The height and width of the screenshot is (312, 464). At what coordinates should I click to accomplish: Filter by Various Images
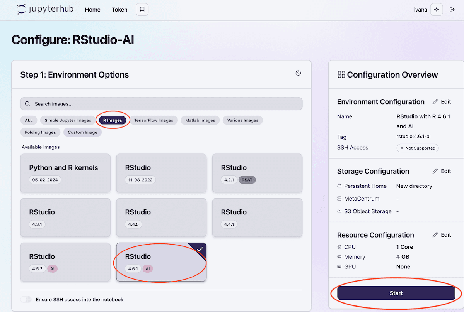click(x=243, y=120)
